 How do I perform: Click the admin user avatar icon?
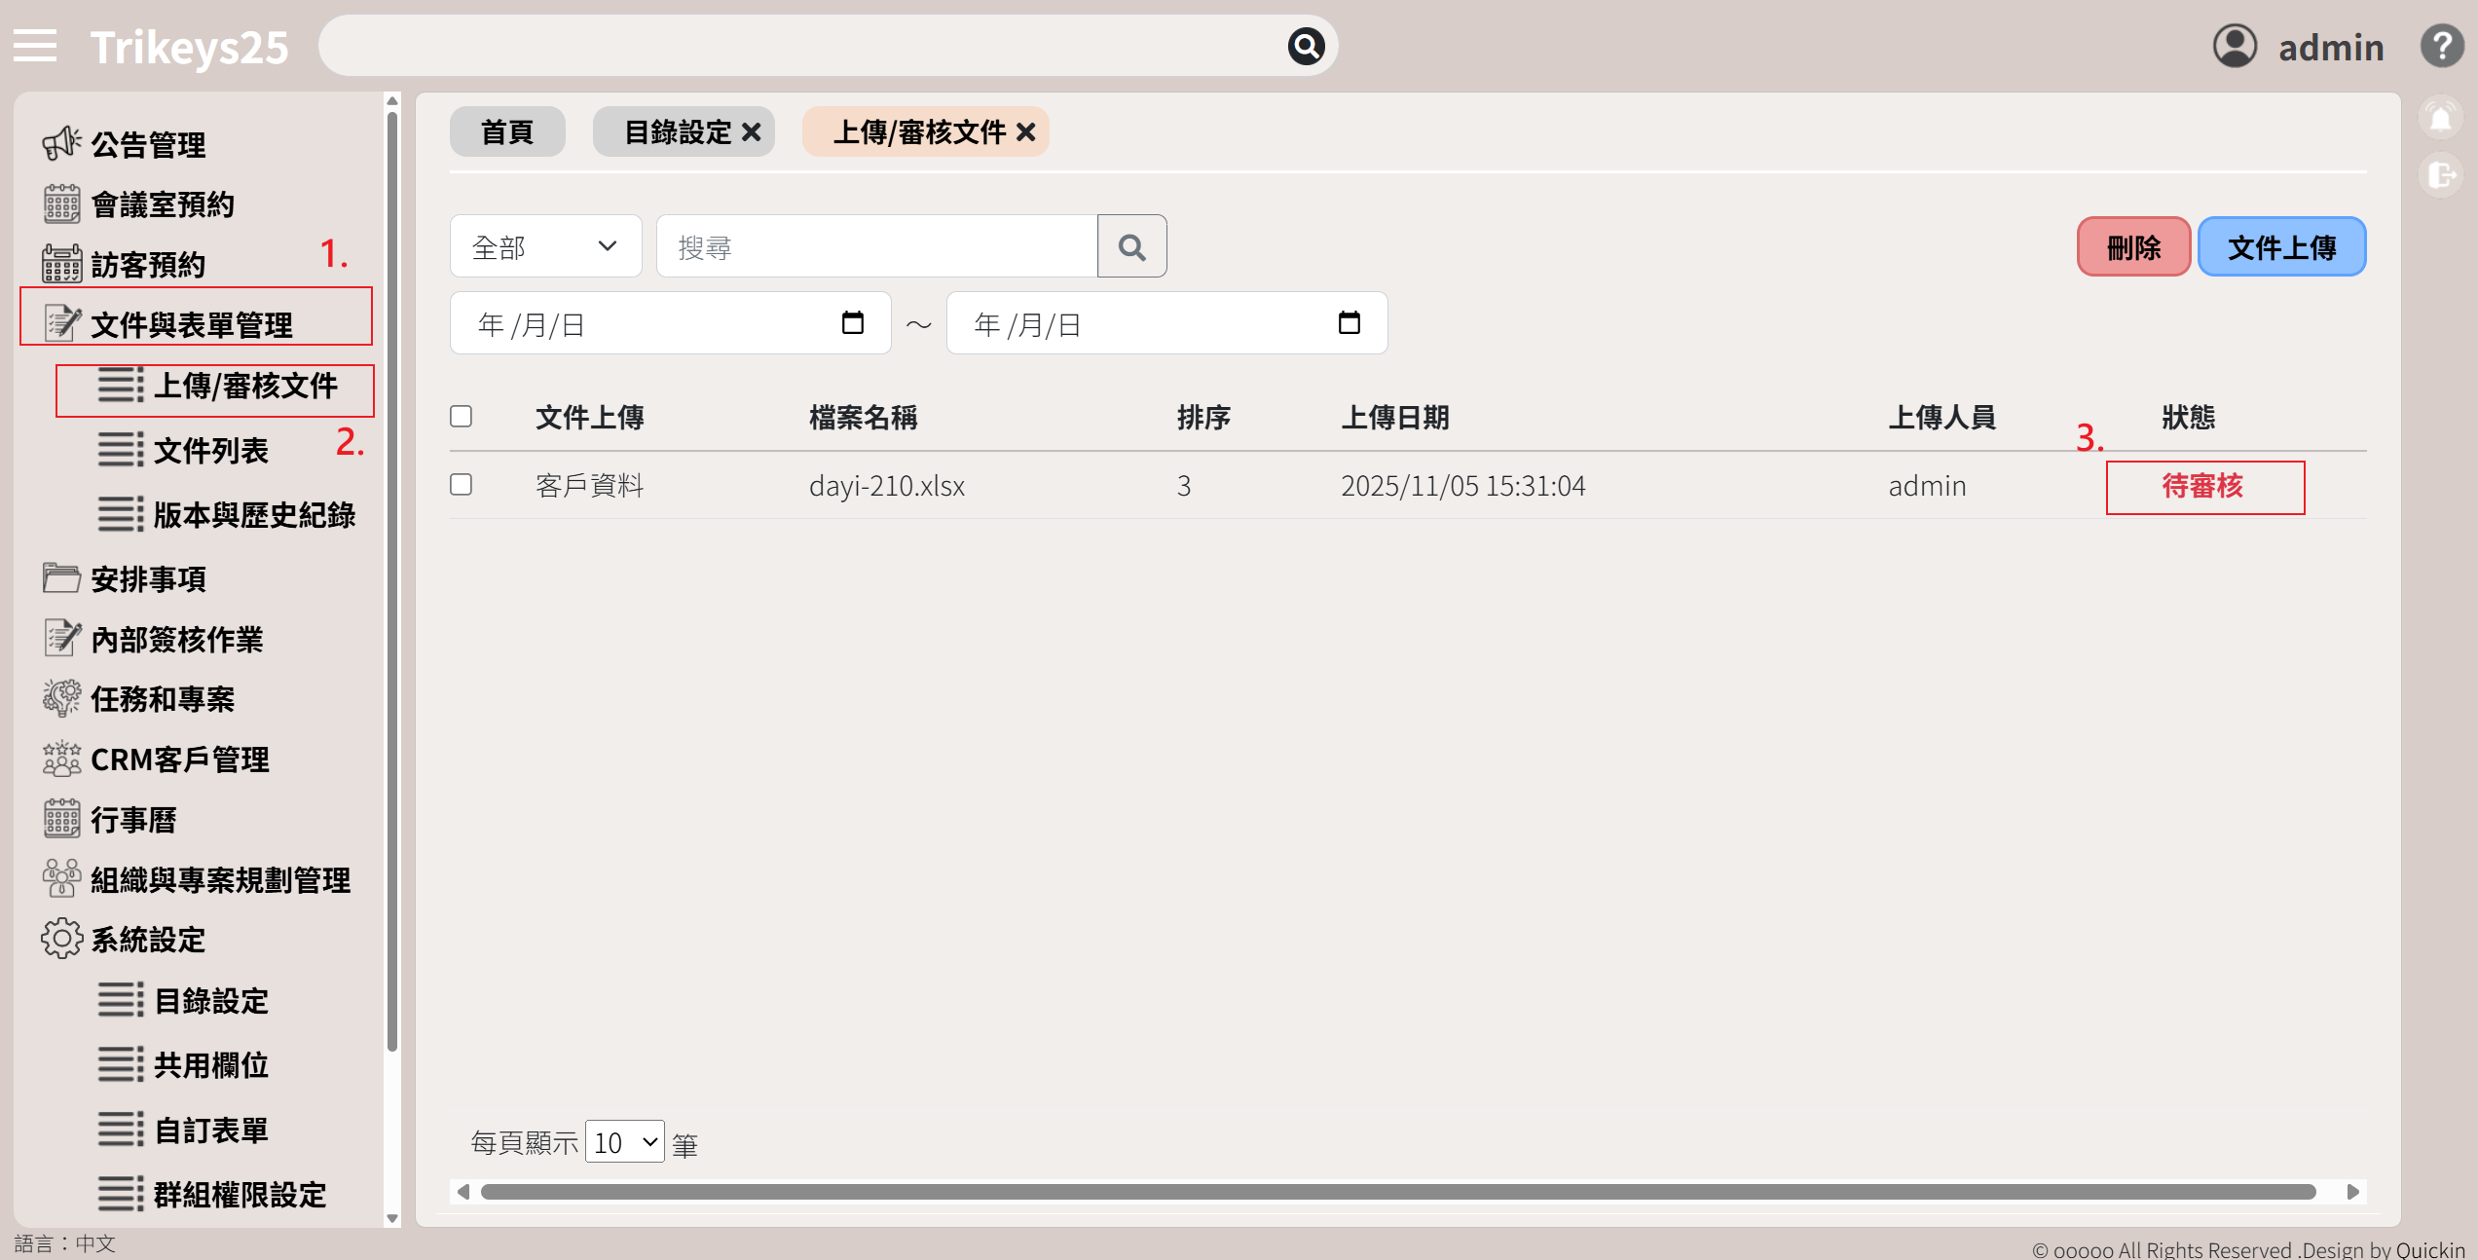click(x=2235, y=46)
